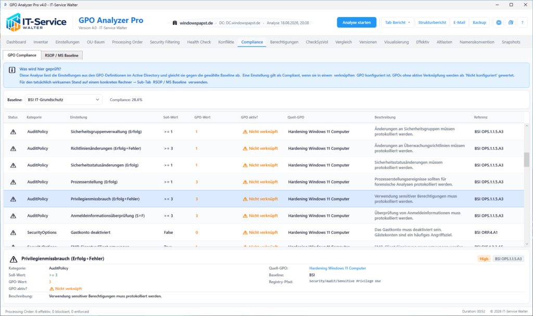
Task: Open the Snapshots tab
Action: click(x=511, y=42)
